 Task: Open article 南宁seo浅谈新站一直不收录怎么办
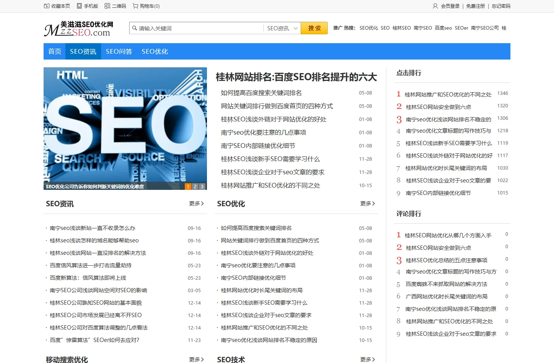93,228
